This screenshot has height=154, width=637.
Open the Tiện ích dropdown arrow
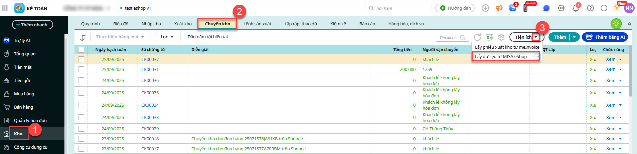(536, 37)
